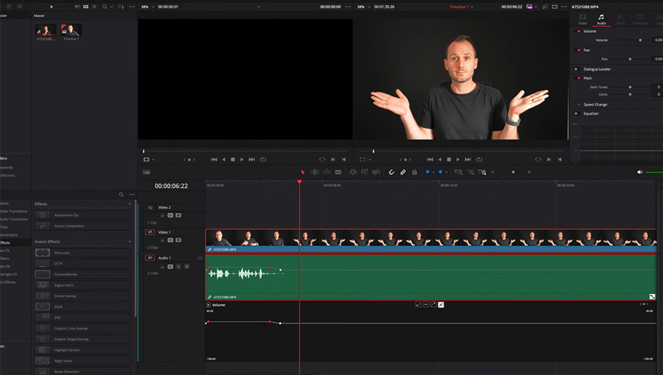Open the effects search magnifier icon

(x=121, y=194)
